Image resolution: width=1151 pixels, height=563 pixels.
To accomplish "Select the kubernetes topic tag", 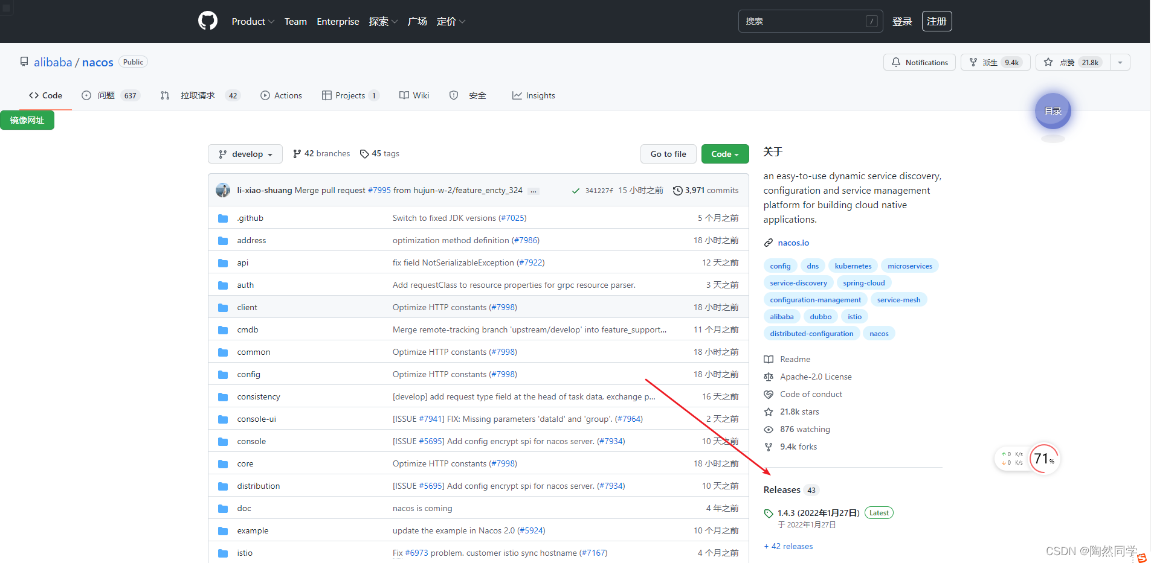I will coord(853,266).
